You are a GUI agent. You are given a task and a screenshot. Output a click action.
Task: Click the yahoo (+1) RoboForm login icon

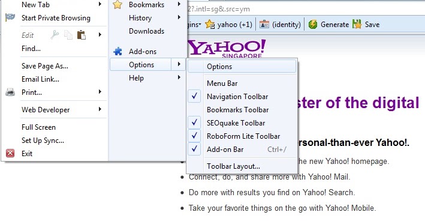tap(210, 25)
